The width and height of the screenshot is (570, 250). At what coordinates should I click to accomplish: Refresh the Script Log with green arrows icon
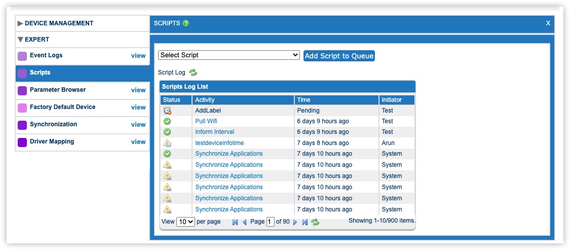tap(193, 73)
